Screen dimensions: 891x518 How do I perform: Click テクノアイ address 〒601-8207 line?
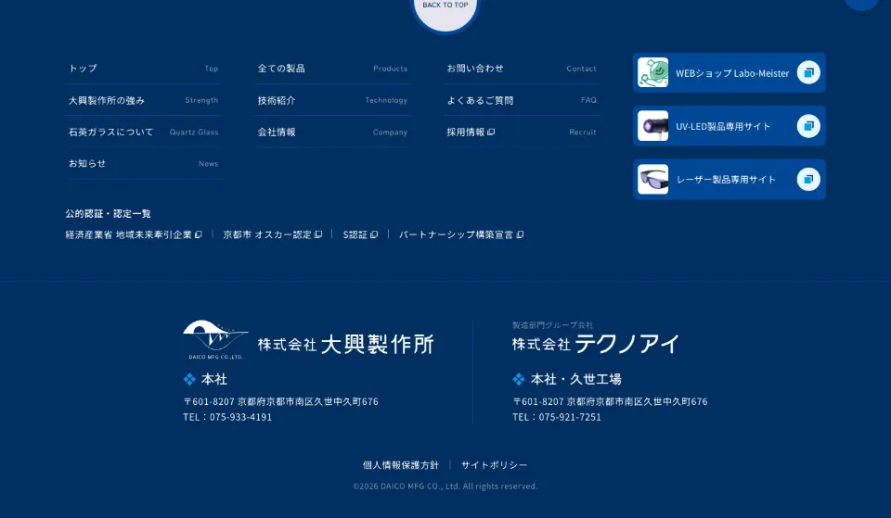tap(611, 401)
